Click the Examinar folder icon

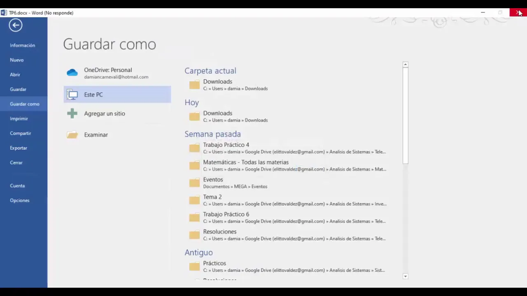point(72,135)
